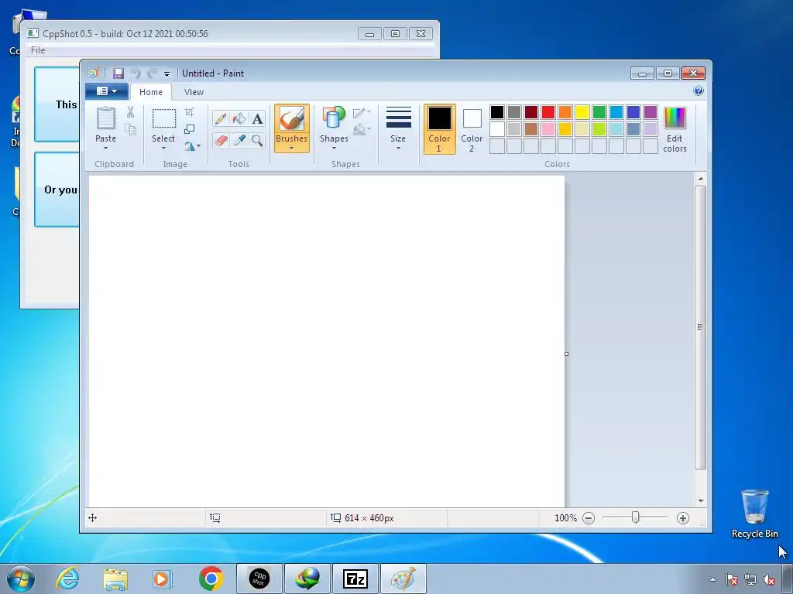Viewport: 793px width, 594px height.
Task: Show hidden icons arrow in system tray
Action: (713, 579)
